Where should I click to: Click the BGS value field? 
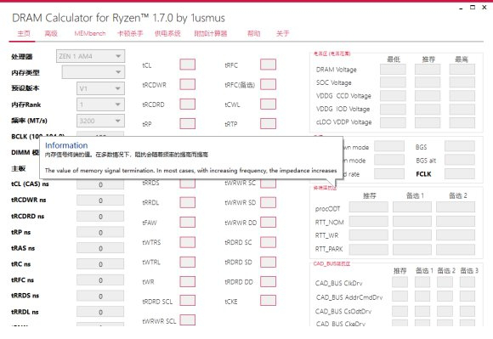click(x=460, y=146)
